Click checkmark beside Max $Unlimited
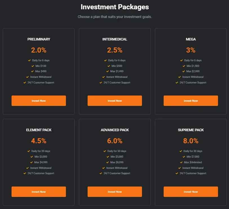 click(x=181, y=162)
